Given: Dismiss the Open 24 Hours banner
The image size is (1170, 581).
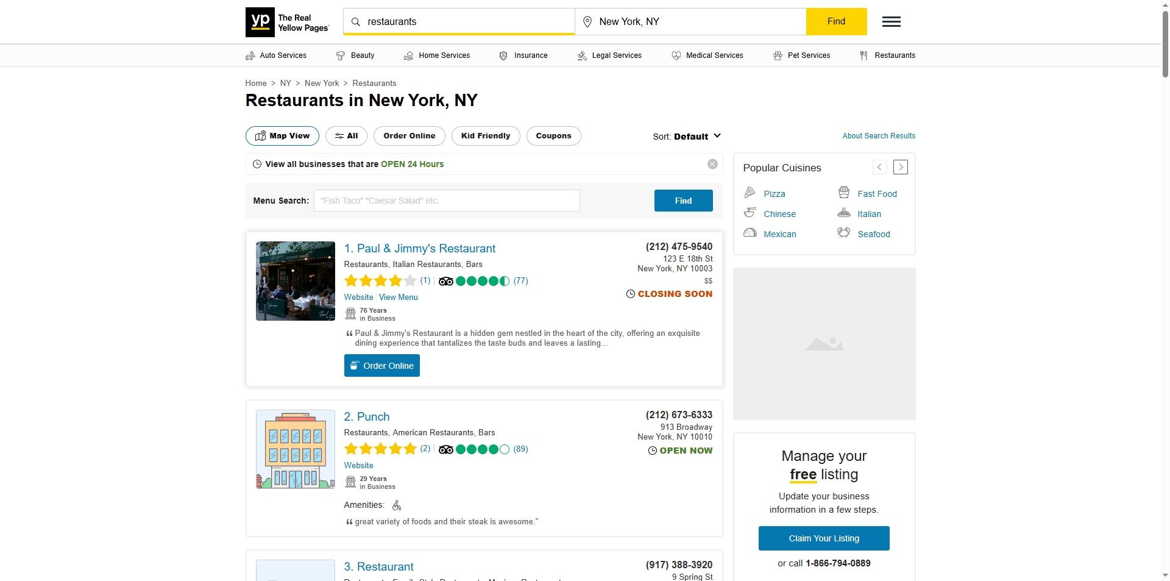Looking at the screenshot, I should pos(712,165).
